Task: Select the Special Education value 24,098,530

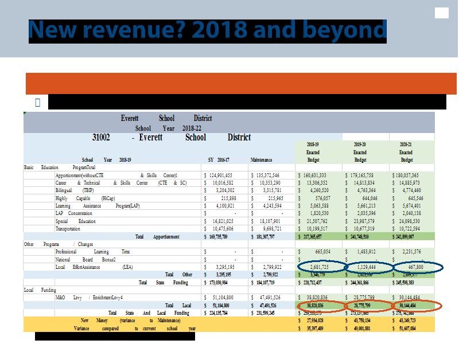Action: tap(409, 221)
